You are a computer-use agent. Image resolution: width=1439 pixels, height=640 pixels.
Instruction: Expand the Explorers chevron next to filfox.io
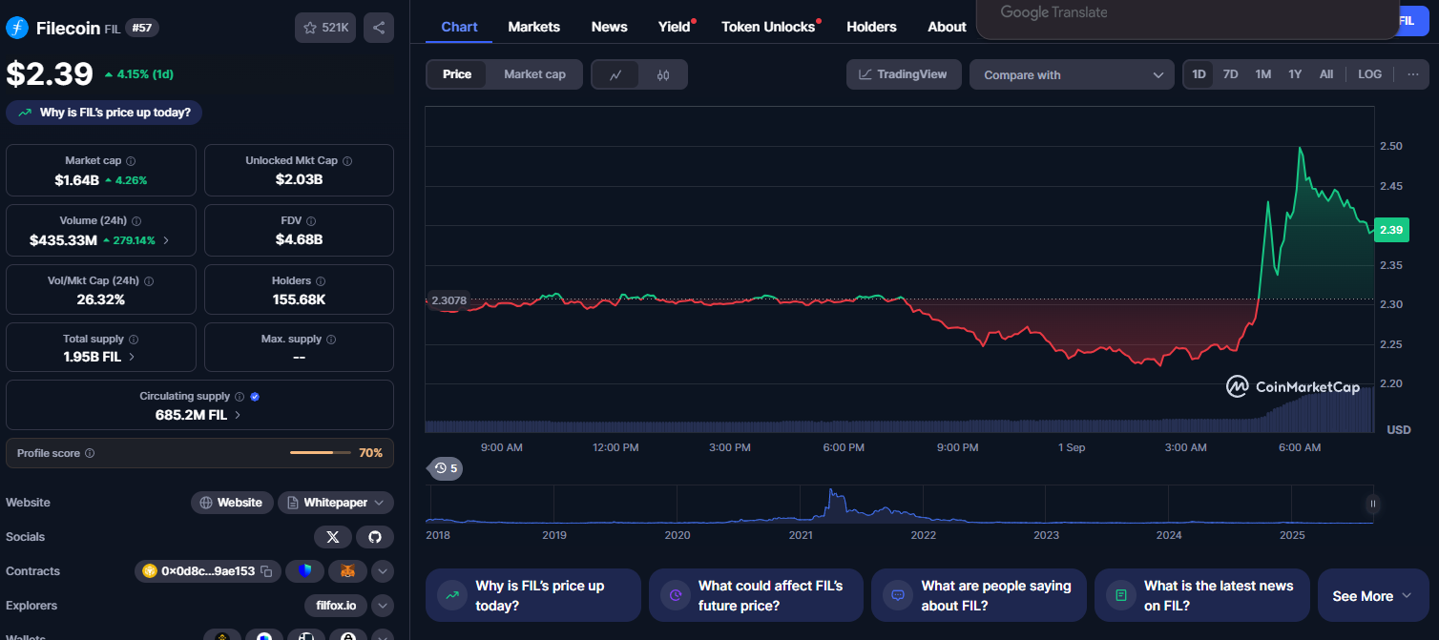click(x=383, y=606)
